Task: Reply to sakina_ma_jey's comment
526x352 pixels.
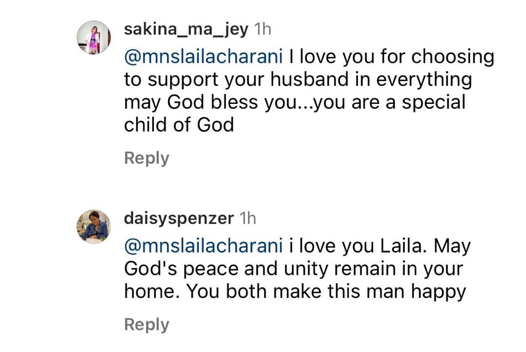Action: pos(147,158)
